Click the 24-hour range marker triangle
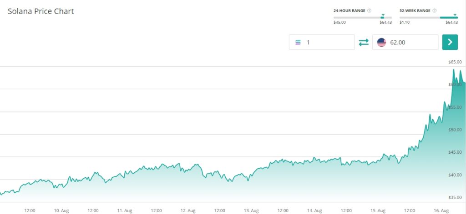Screen dimensions: 466x214 pos(383,15)
